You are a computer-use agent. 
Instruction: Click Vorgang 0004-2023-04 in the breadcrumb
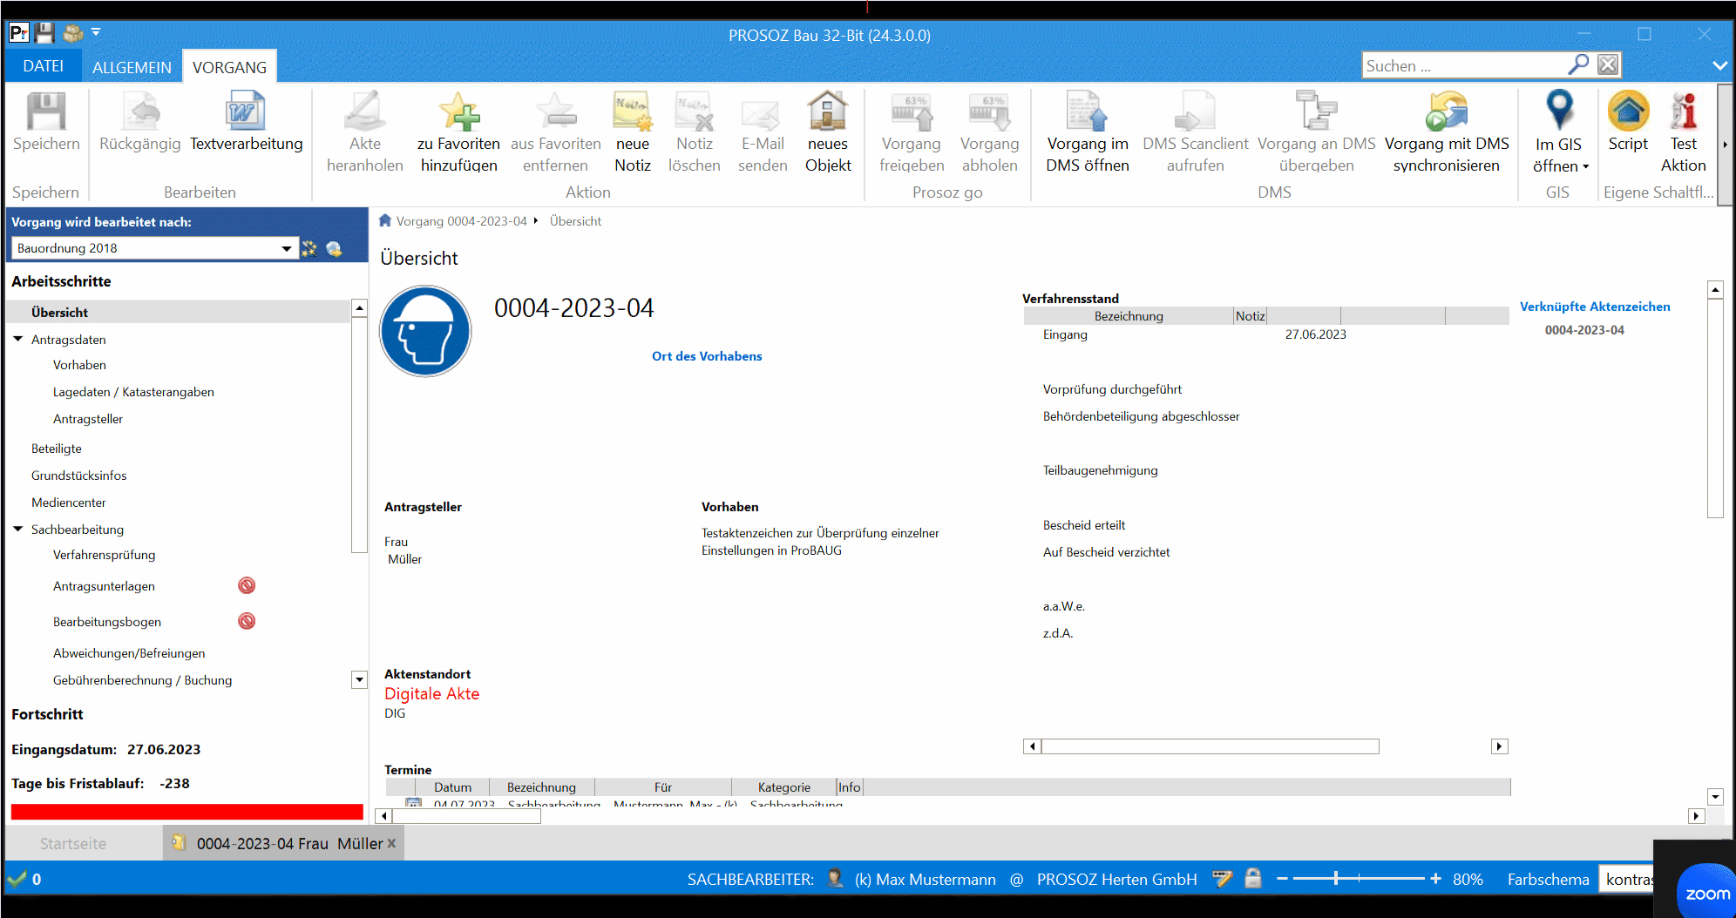461,221
